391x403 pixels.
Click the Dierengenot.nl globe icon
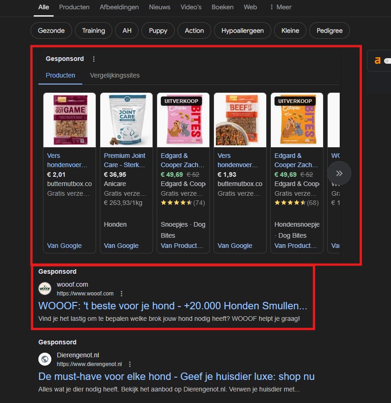point(45,359)
